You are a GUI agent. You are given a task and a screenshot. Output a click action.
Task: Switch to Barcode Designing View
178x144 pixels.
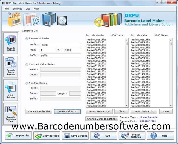click(11, 114)
